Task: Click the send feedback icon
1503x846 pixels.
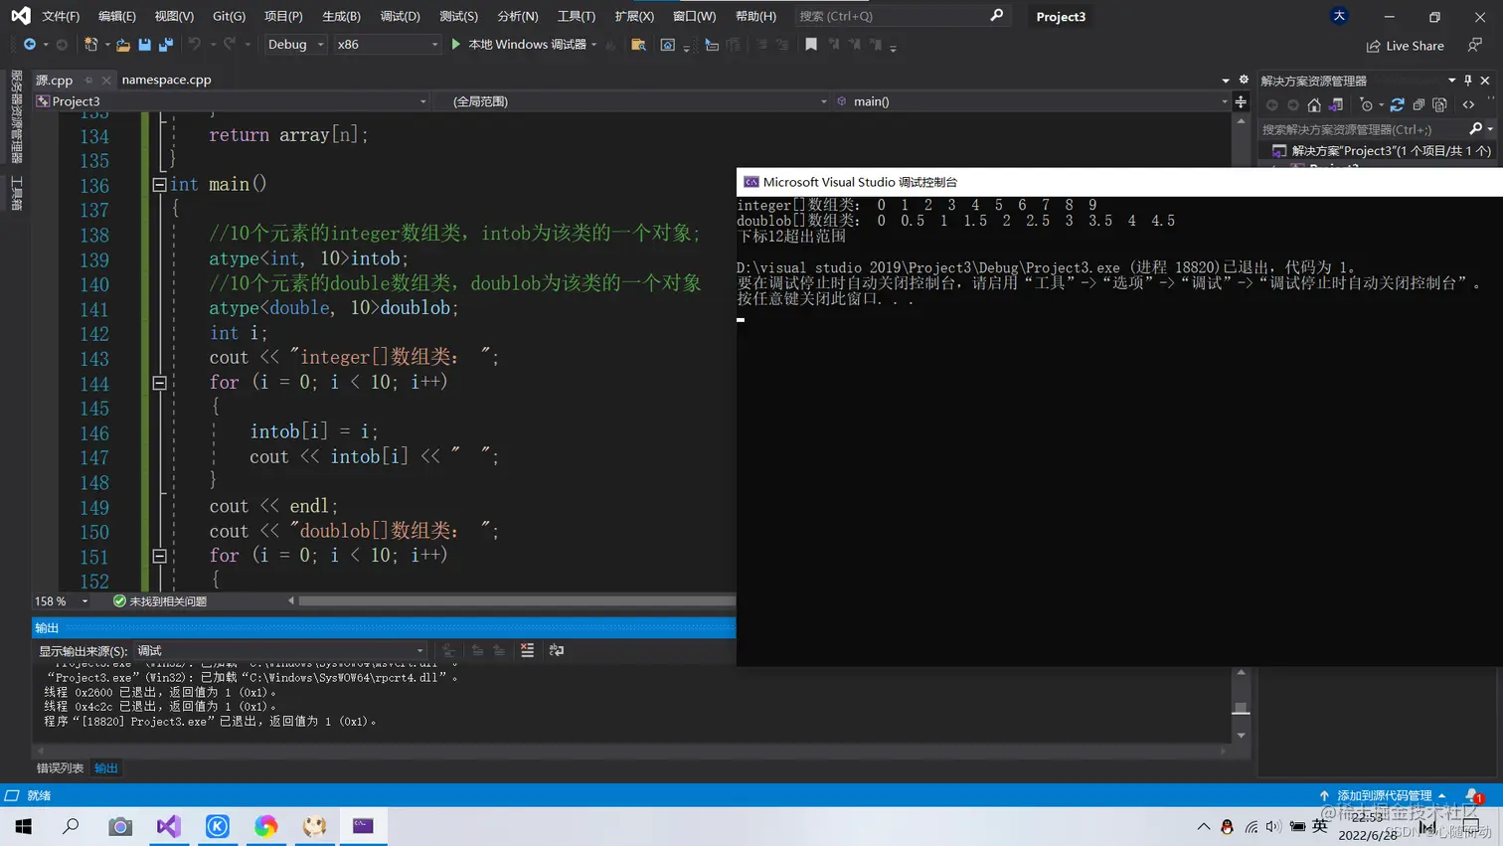Action: (x=1475, y=46)
